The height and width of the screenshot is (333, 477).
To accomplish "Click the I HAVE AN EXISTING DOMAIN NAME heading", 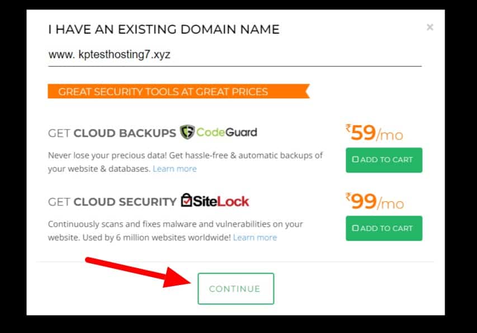I will (163, 29).
